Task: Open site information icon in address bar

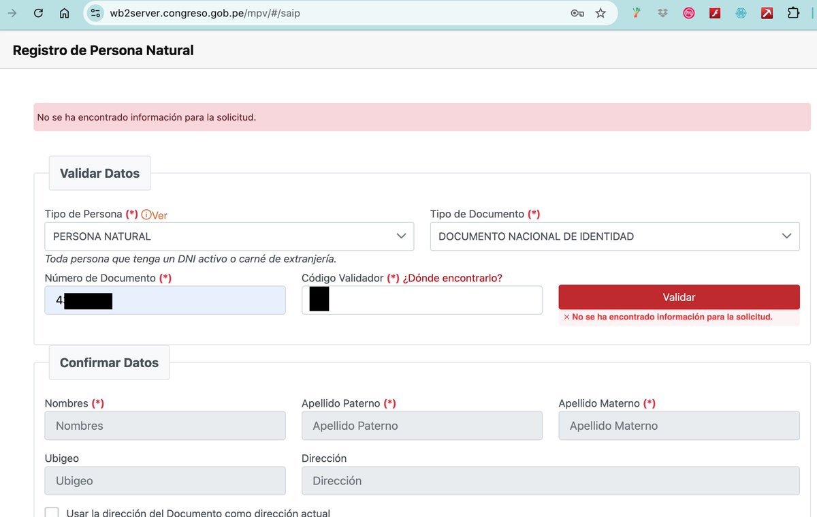Action: 95,13
